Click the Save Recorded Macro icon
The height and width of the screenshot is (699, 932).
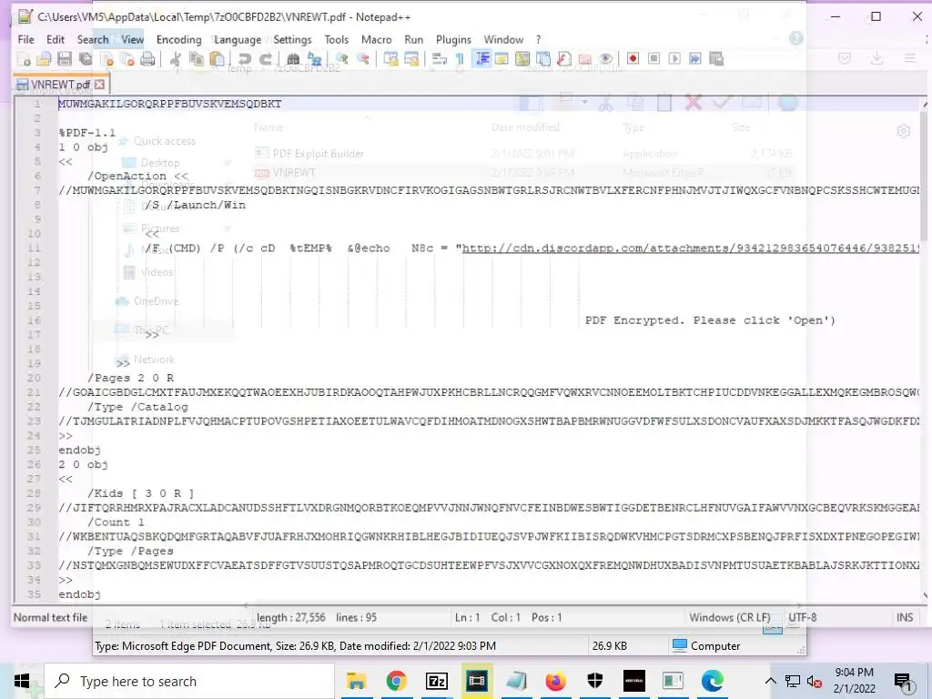pyautogui.click(x=716, y=59)
